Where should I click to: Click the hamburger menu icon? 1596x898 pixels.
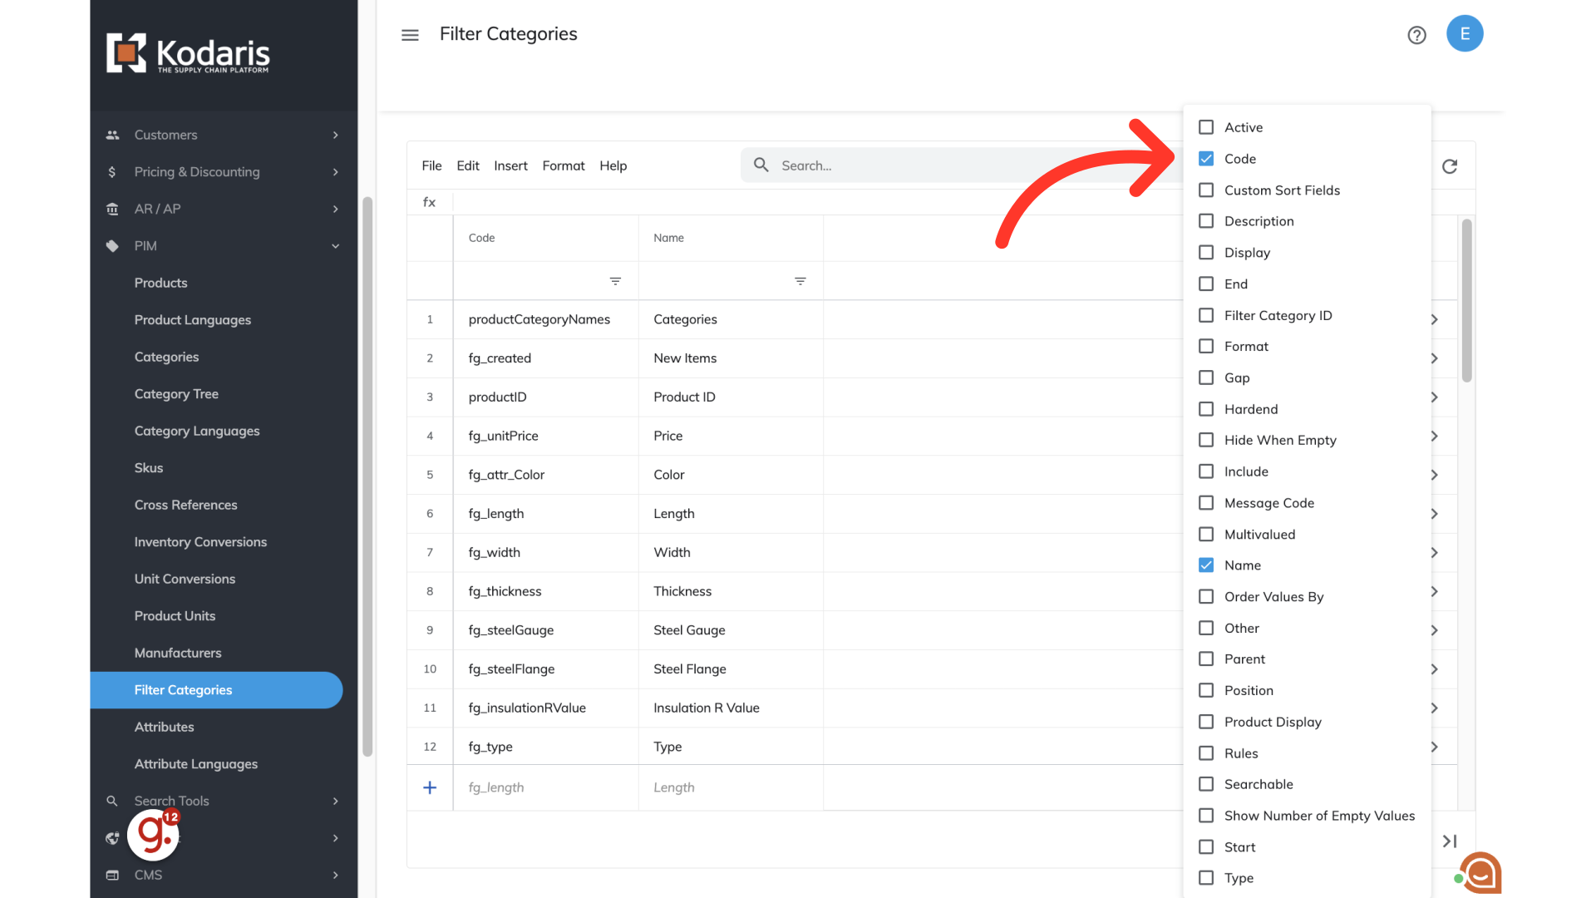click(410, 35)
